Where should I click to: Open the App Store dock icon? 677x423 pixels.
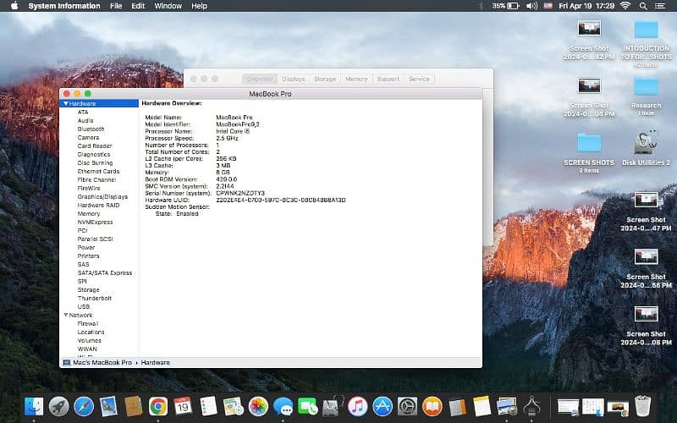[x=382, y=406]
